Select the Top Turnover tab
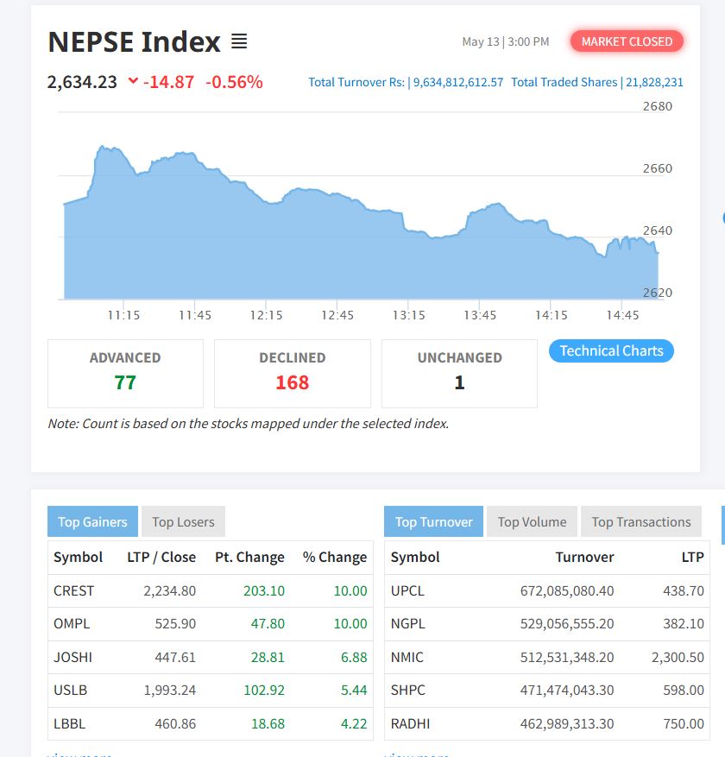Screen dimensions: 725x757 click(433, 521)
